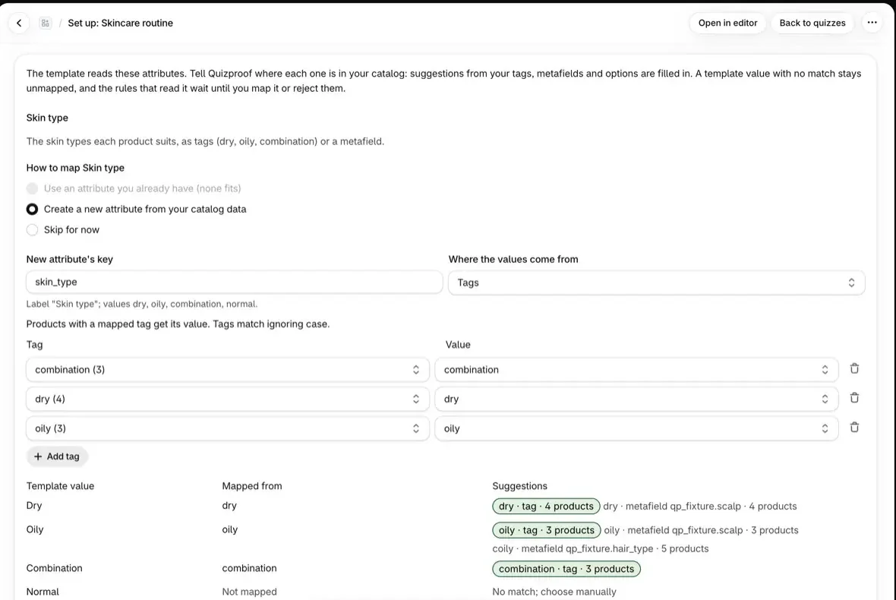
Task: Click the back arrow icon
Action: [19, 23]
